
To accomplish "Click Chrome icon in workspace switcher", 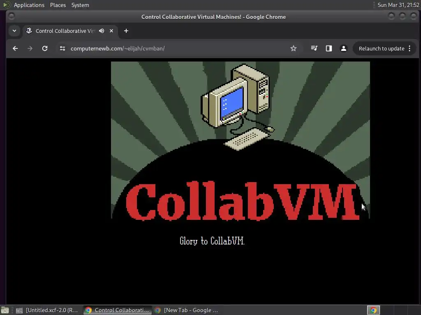I will click(373, 310).
